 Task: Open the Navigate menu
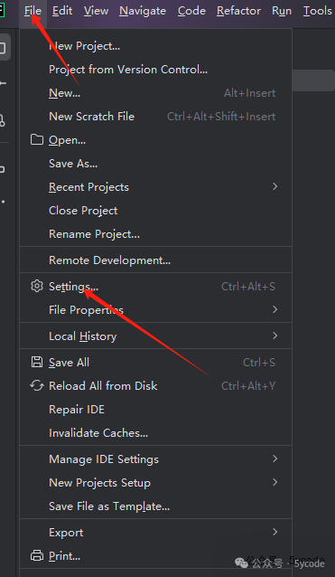click(143, 11)
